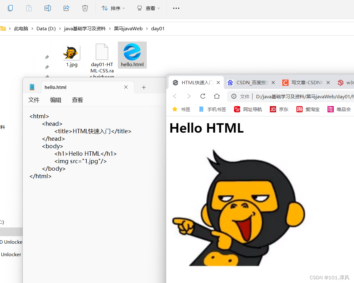Open the 文件 menu in Notepad
Screen dimensions: 354x283
pos(34,100)
